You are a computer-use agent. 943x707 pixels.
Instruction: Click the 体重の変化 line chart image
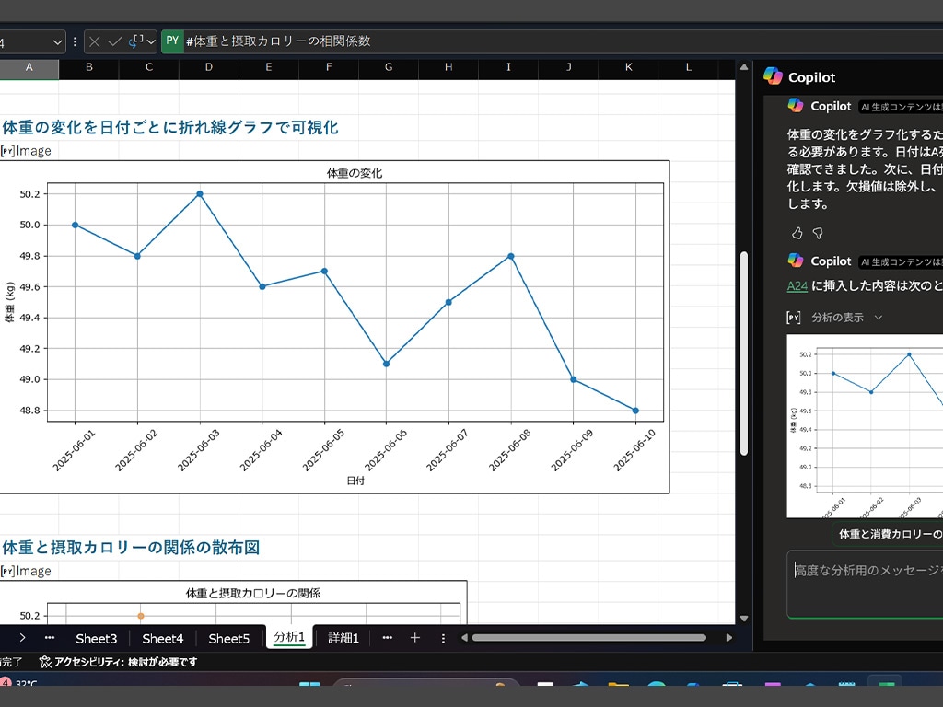pyautogui.click(x=334, y=327)
